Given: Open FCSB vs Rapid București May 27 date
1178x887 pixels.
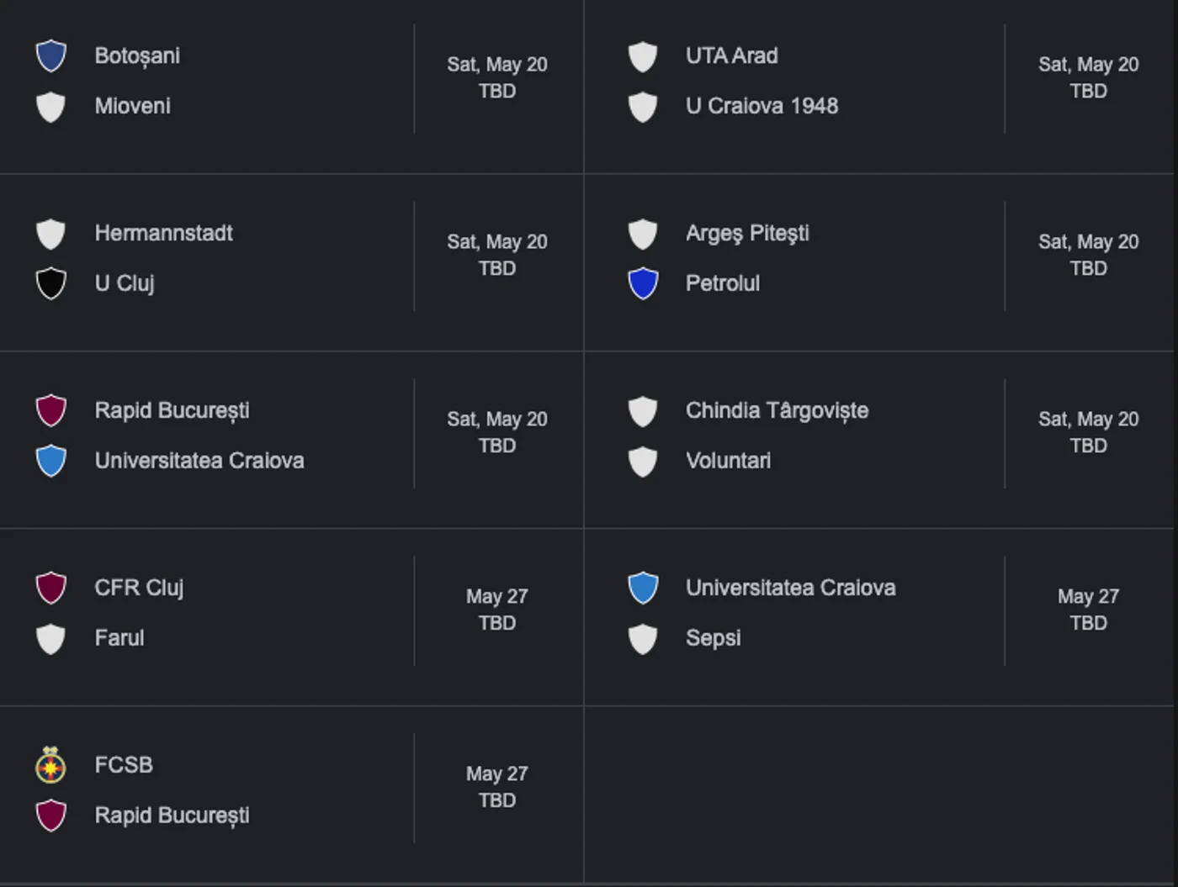Looking at the screenshot, I should 497,773.
